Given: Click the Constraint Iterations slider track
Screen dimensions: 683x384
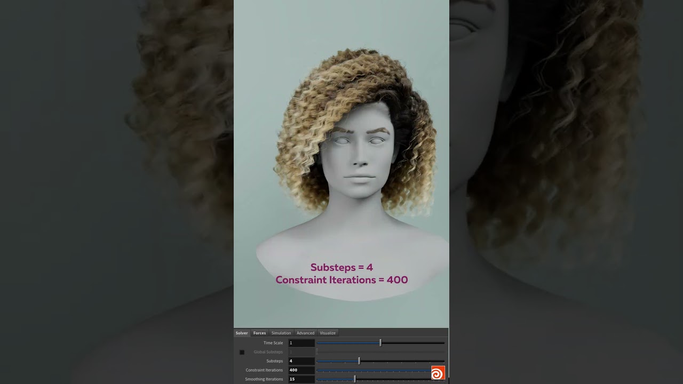Looking at the screenshot, I should (x=374, y=370).
